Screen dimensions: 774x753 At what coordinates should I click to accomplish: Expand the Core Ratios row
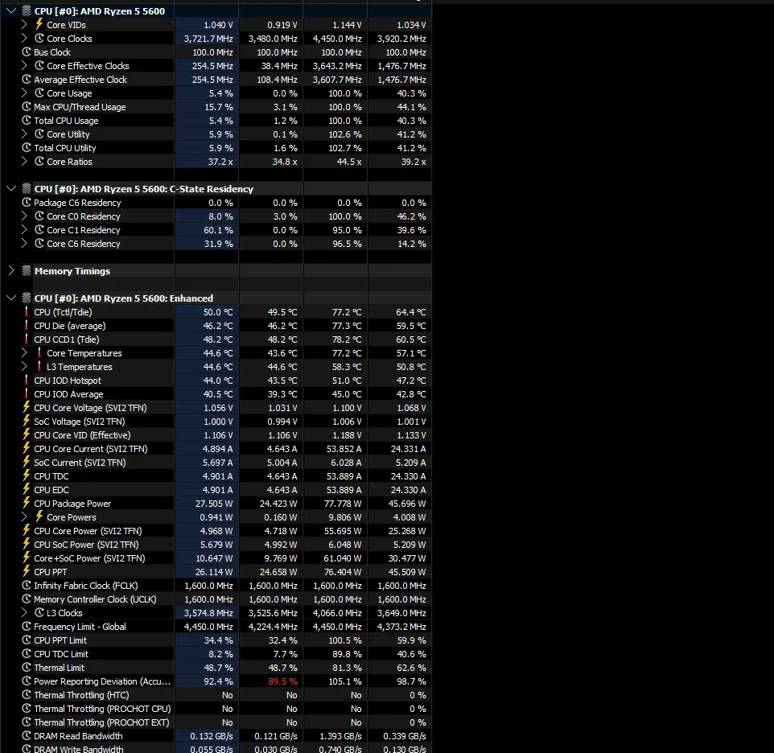pyautogui.click(x=24, y=162)
